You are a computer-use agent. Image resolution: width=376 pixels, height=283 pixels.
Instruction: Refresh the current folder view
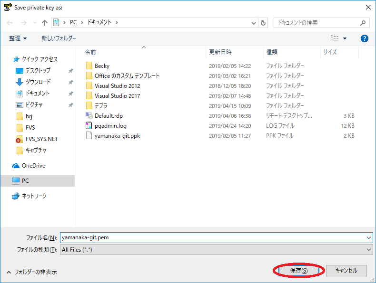[x=264, y=23]
